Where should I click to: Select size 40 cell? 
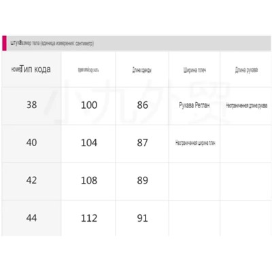coord(31,143)
